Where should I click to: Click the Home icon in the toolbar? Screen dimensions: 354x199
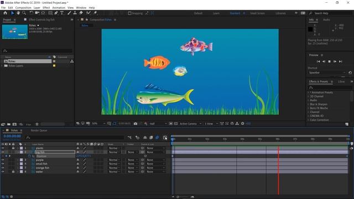(5, 13)
